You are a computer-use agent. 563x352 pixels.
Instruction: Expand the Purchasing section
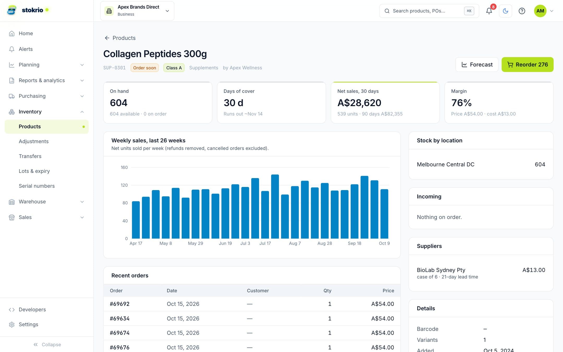tap(47, 96)
